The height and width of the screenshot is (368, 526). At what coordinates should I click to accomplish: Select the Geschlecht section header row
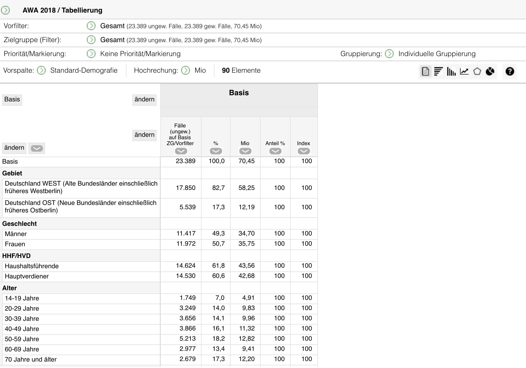[80, 224]
